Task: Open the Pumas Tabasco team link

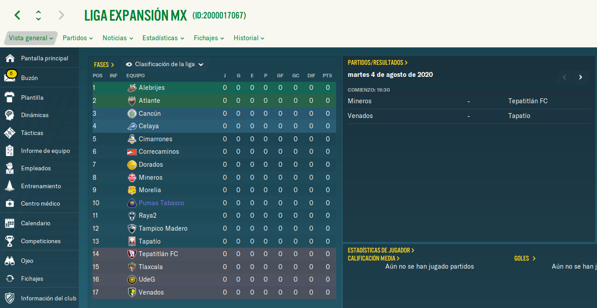Action: click(x=162, y=203)
